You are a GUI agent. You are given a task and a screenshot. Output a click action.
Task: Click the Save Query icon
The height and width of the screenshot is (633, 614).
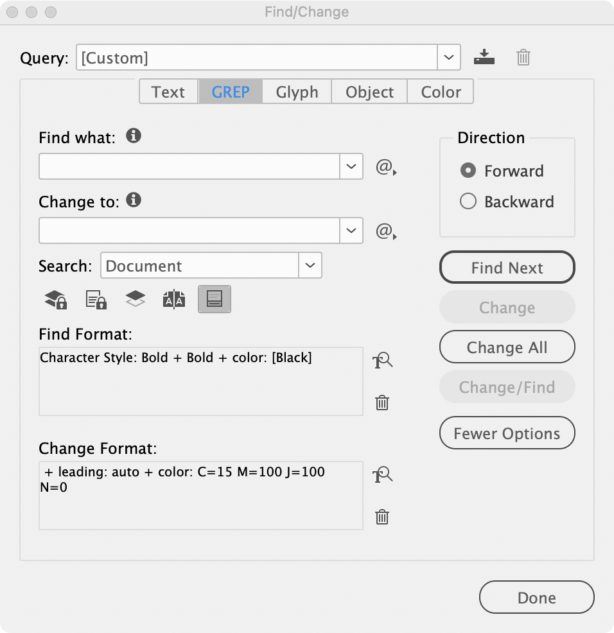click(484, 58)
